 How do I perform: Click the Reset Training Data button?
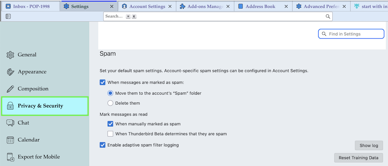point(358,158)
